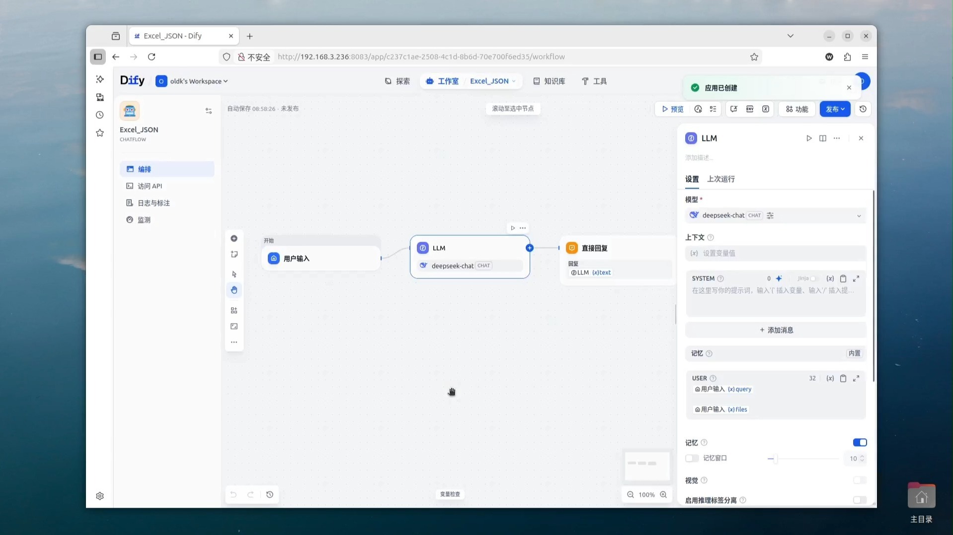Open the deepseek-chat model dropdown
The width and height of the screenshot is (953, 535).
pyautogui.click(x=775, y=215)
